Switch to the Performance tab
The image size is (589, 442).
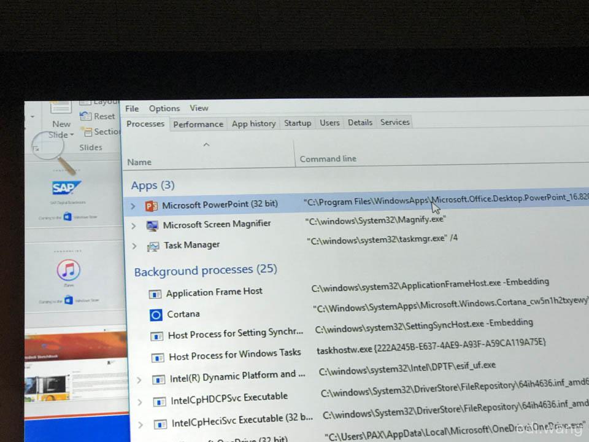198,125
